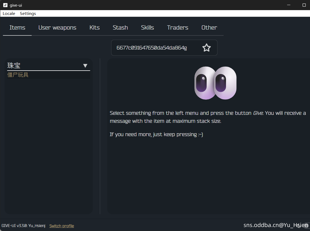Open the Stash tab

120,28
